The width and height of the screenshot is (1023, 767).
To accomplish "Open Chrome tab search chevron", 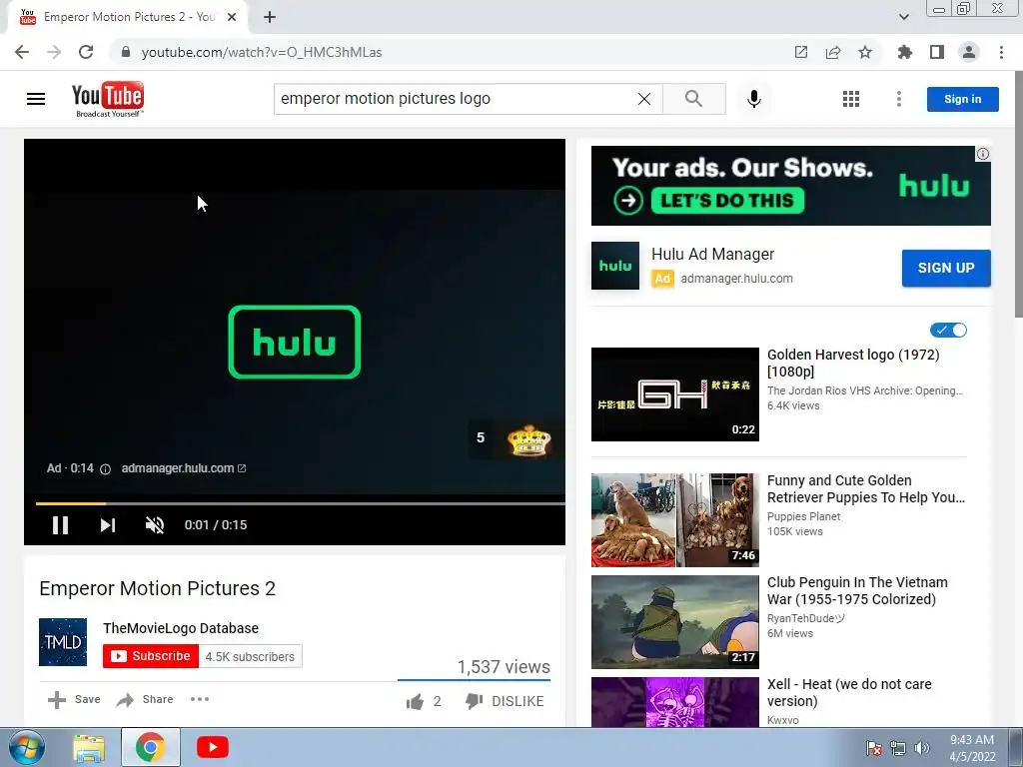I will pos(903,17).
